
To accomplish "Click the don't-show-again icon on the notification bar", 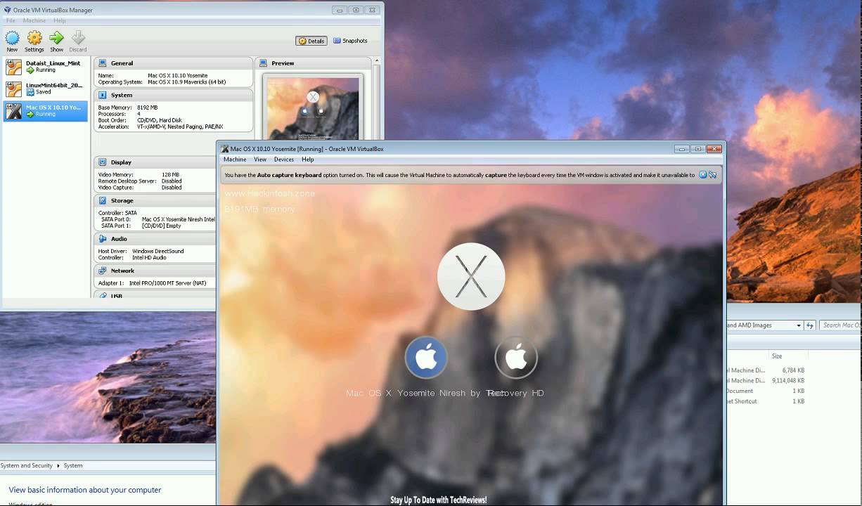I will tap(712, 175).
